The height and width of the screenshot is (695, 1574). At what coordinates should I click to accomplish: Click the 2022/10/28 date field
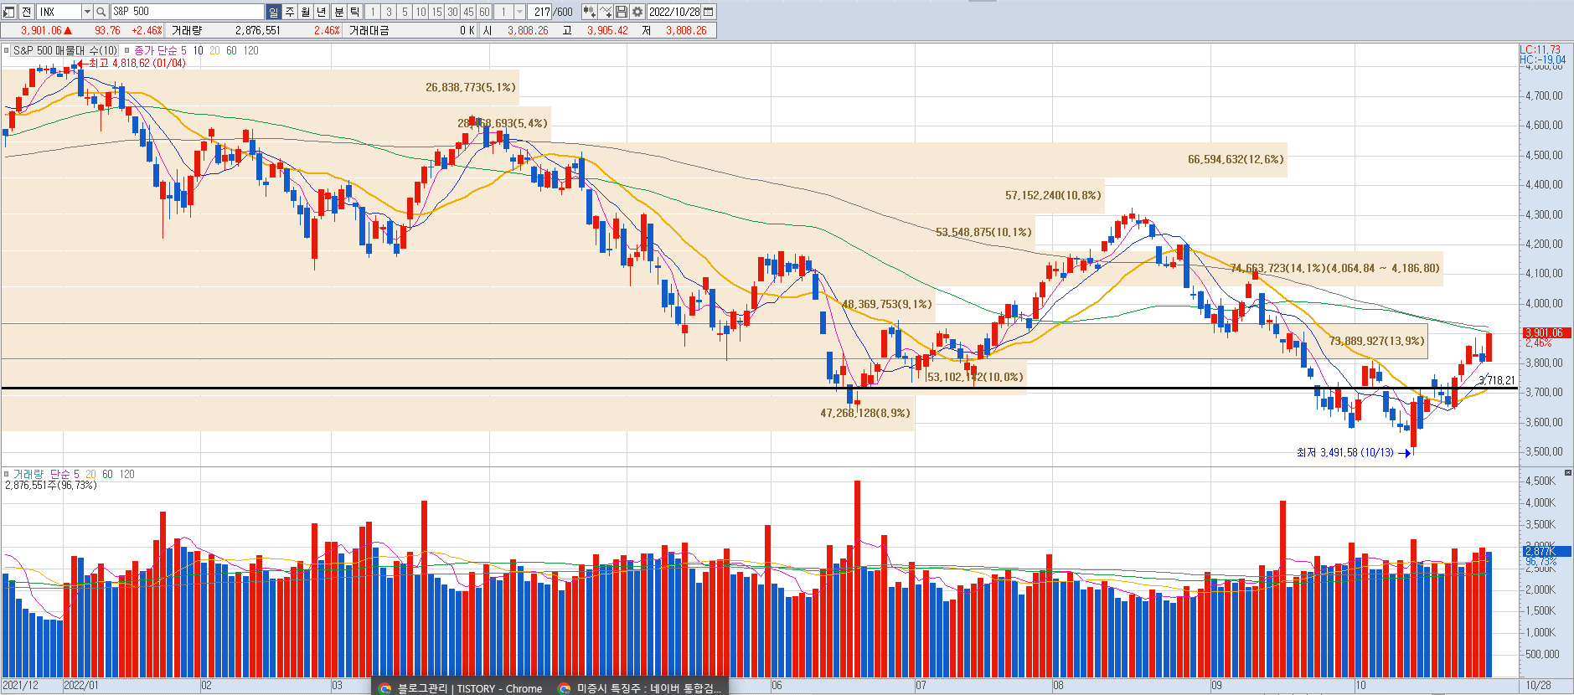[x=674, y=12]
